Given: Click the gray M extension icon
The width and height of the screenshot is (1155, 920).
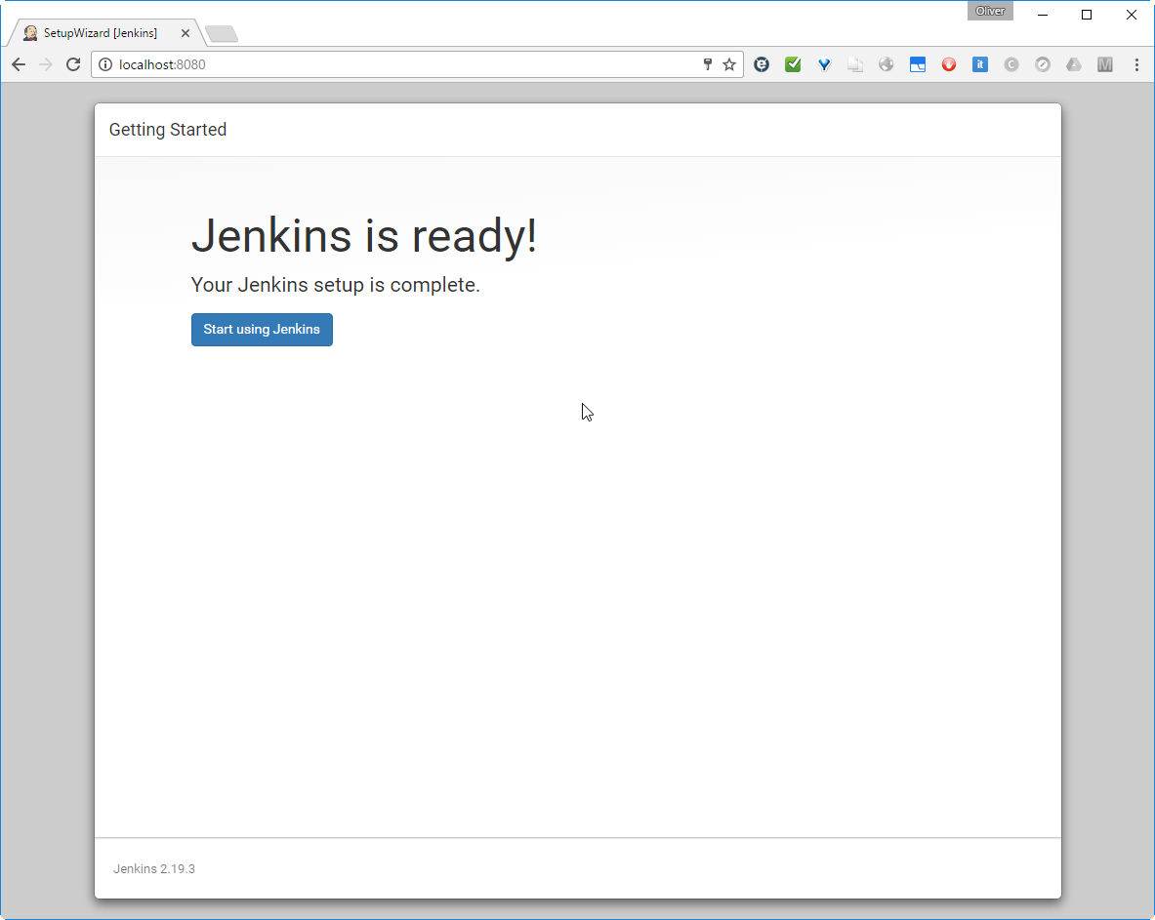Looking at the screenshot, I should [x=1105, y=64].
